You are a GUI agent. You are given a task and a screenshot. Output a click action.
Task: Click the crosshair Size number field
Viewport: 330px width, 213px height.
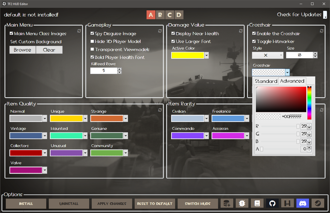(x=299, y=55)
